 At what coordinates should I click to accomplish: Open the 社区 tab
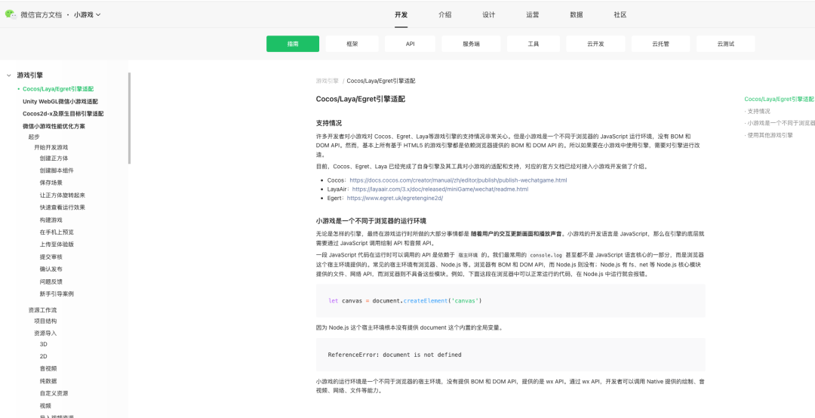pyautogui.click(x=620, y=14)
